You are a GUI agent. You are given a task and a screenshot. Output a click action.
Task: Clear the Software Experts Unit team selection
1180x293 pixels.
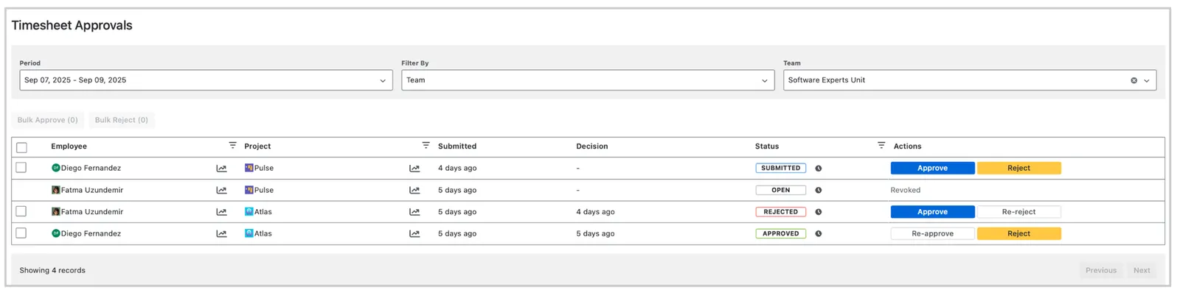1134,80
